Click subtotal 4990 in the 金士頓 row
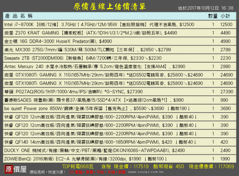 [225, 41]
